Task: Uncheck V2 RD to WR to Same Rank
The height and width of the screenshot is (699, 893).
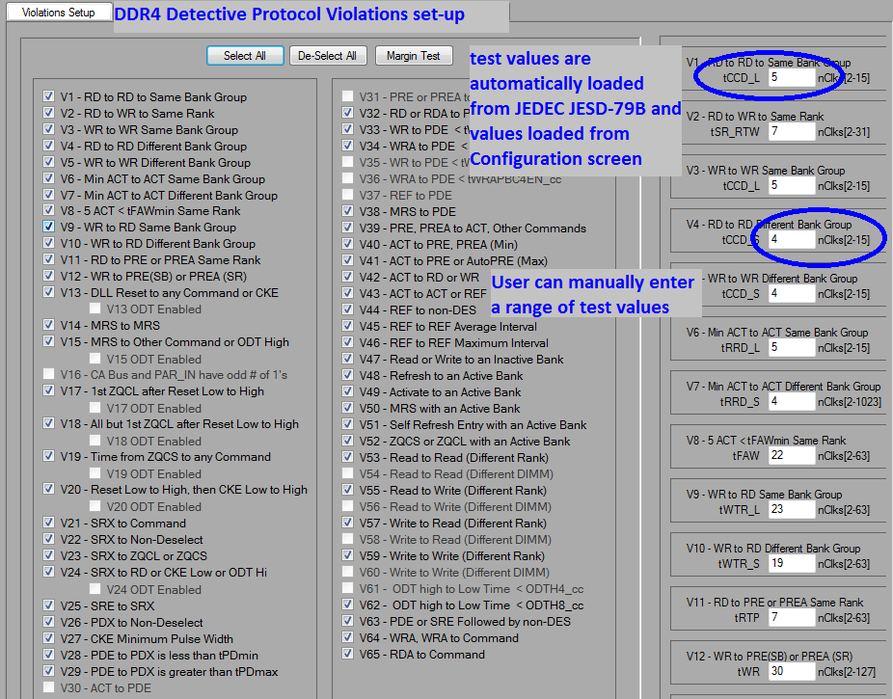Action: (x=49, y=113)
